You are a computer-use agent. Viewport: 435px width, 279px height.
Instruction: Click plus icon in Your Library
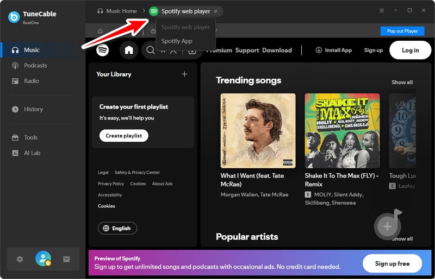(184, 74)
